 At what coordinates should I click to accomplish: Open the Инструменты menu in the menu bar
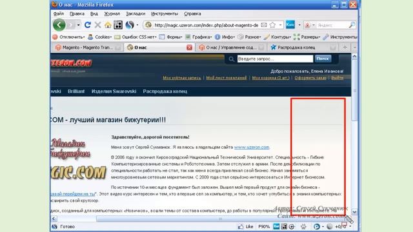click(165, 14)
